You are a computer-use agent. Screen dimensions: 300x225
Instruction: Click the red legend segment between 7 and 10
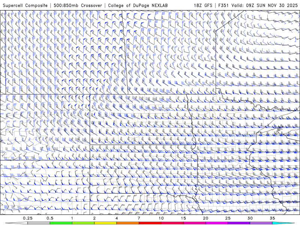pos(150,223)
